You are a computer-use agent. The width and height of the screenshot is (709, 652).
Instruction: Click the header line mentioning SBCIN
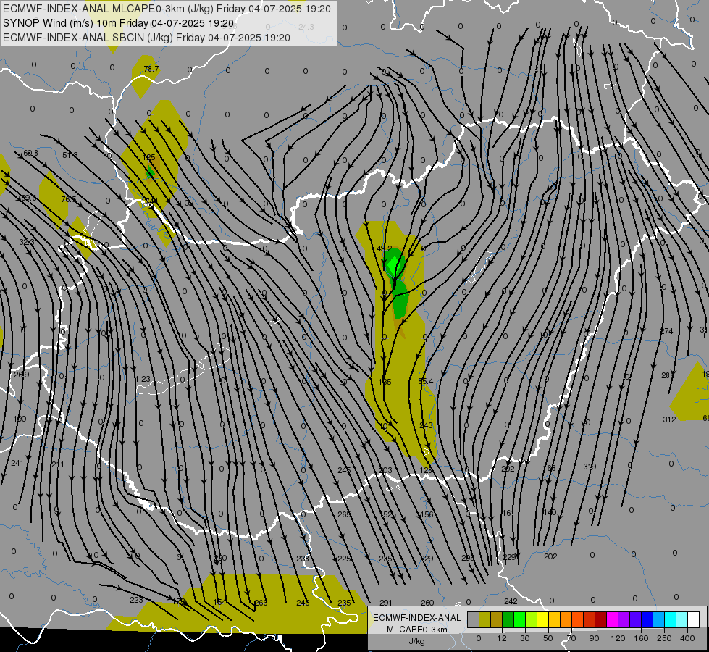pos(146,38)
